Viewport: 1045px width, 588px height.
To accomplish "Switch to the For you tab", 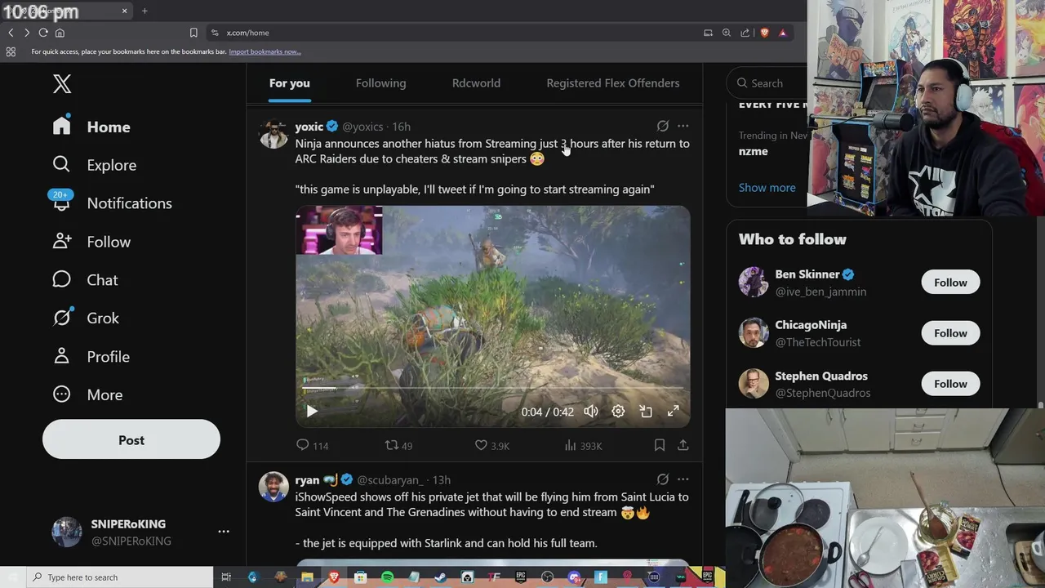I will tap(290, 83).
